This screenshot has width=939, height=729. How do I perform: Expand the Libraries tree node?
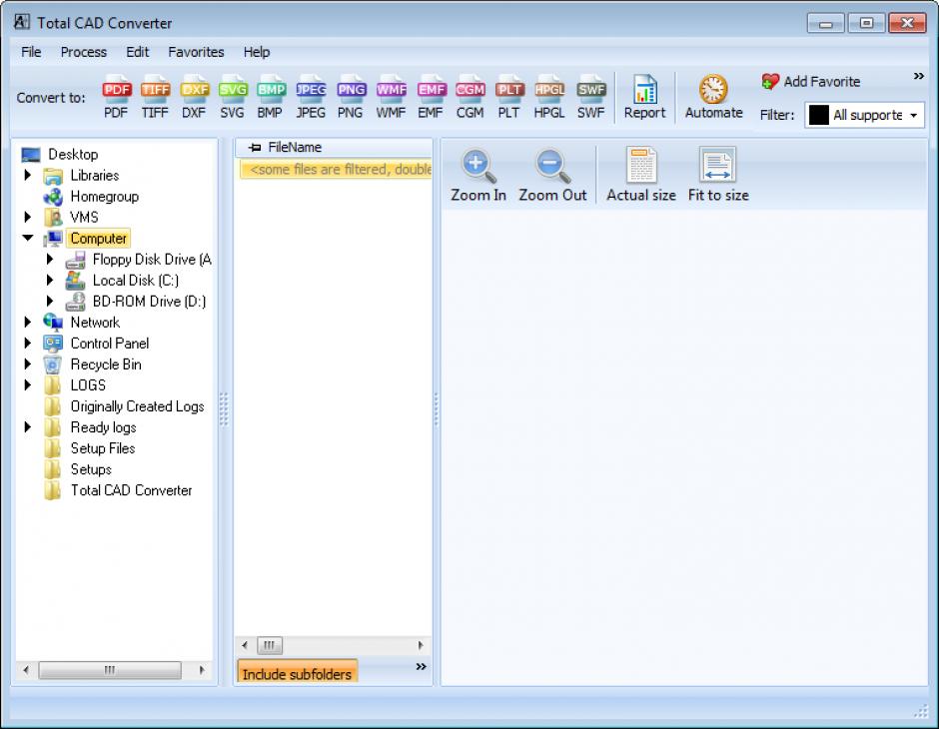coord(28,176)
